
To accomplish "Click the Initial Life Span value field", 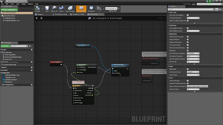I will [x=193, y=89].
